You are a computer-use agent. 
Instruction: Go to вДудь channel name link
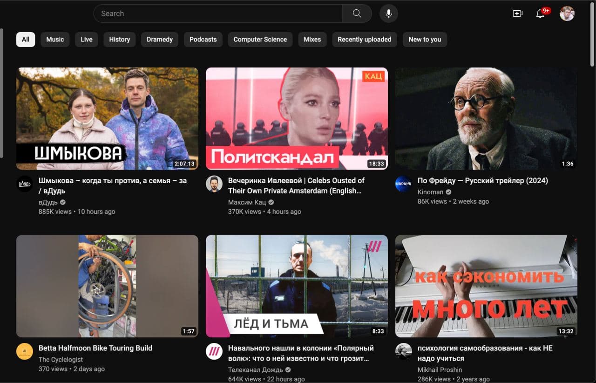point(48,202)
